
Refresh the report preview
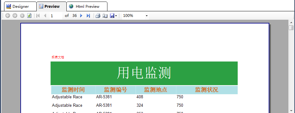click(x=29, y=16)
